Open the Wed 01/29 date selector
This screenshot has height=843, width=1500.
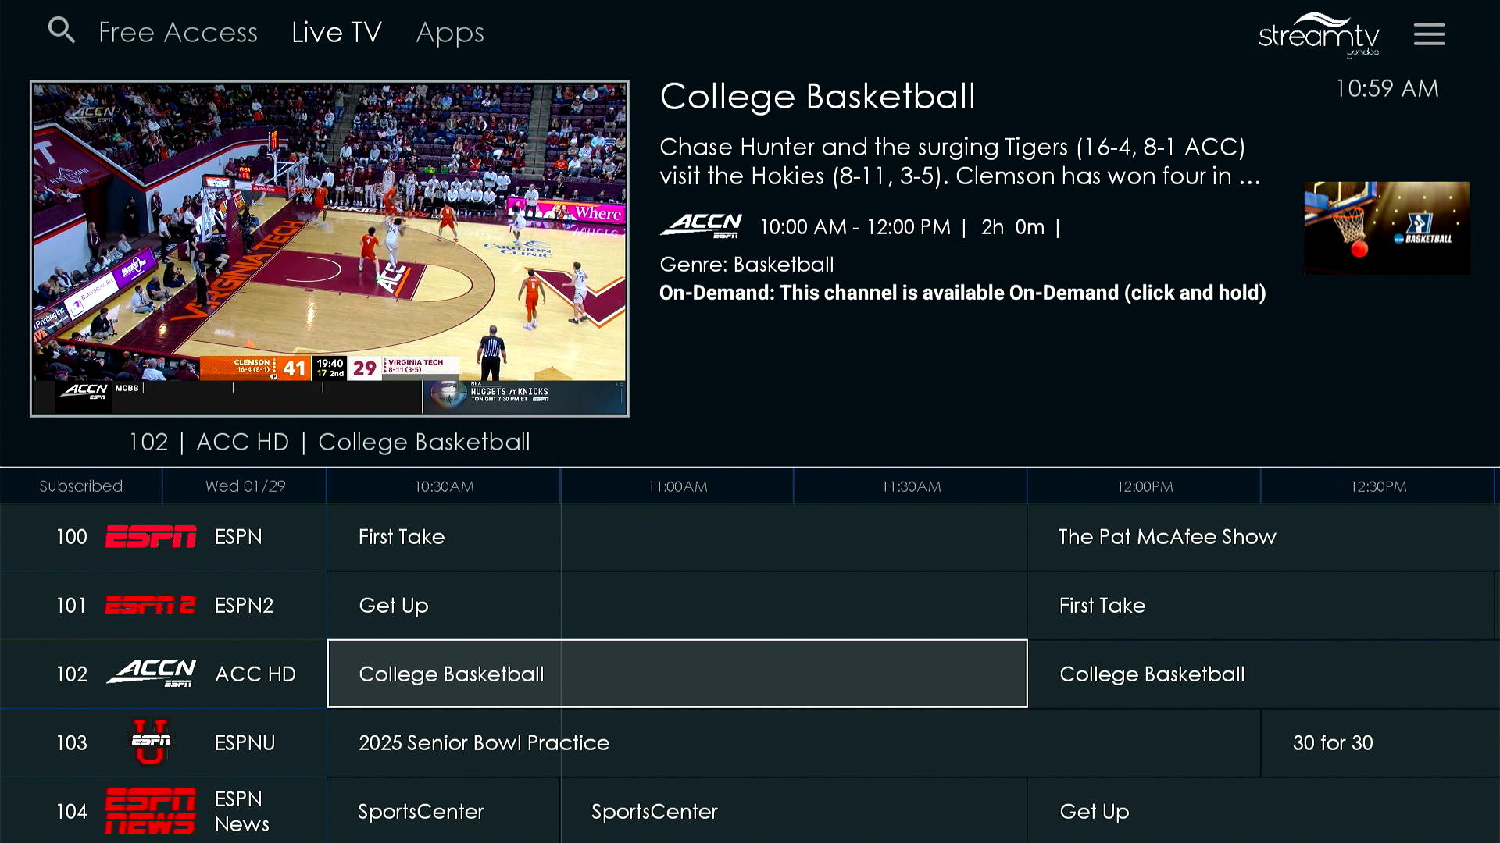point(245,486)
